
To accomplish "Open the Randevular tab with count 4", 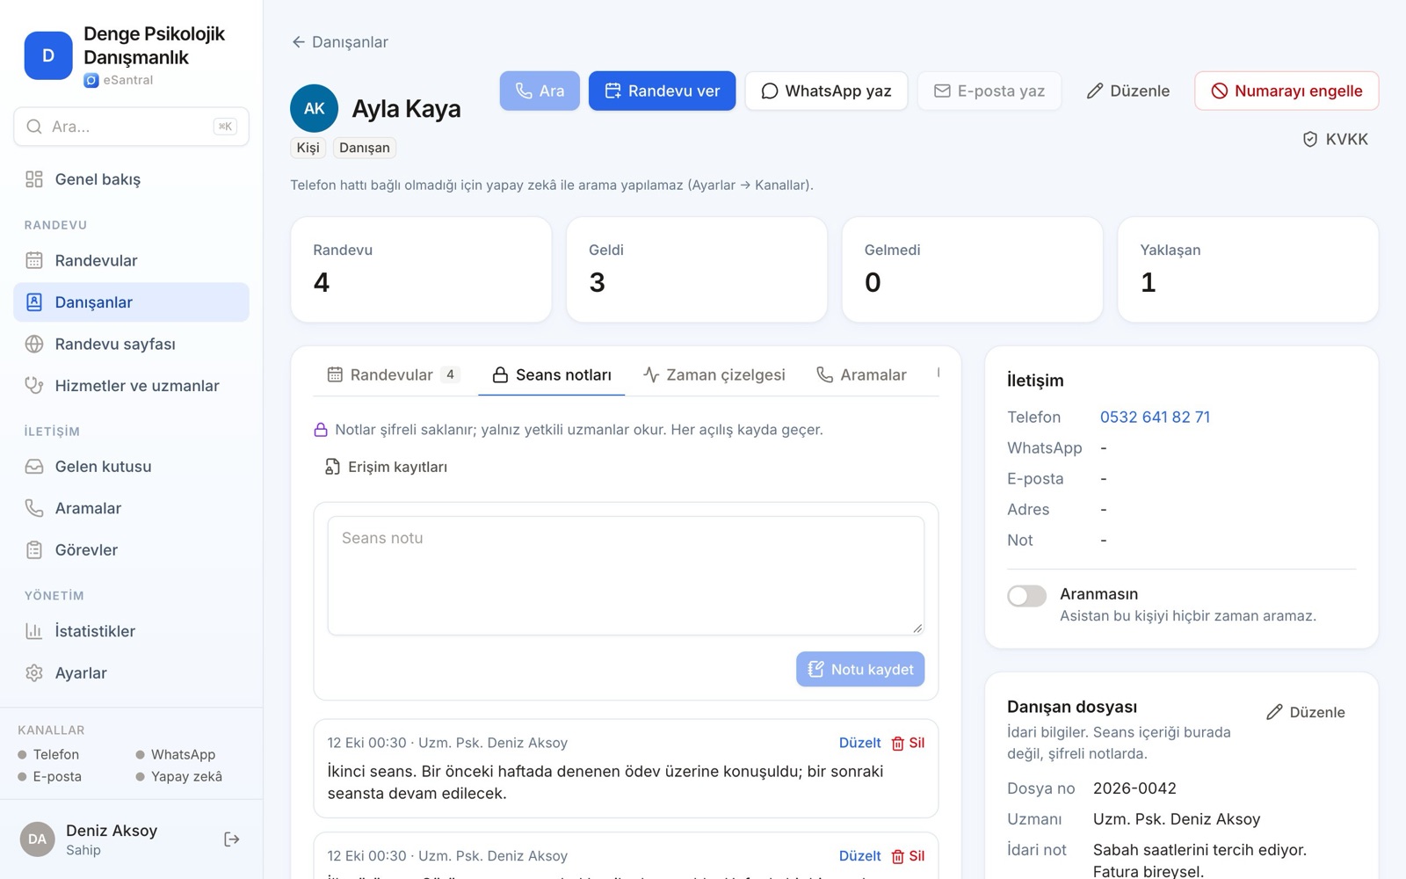I will coord(393,374).
